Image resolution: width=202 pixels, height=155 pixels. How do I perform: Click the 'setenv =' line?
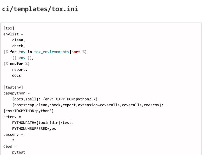(x=12, y=117)
